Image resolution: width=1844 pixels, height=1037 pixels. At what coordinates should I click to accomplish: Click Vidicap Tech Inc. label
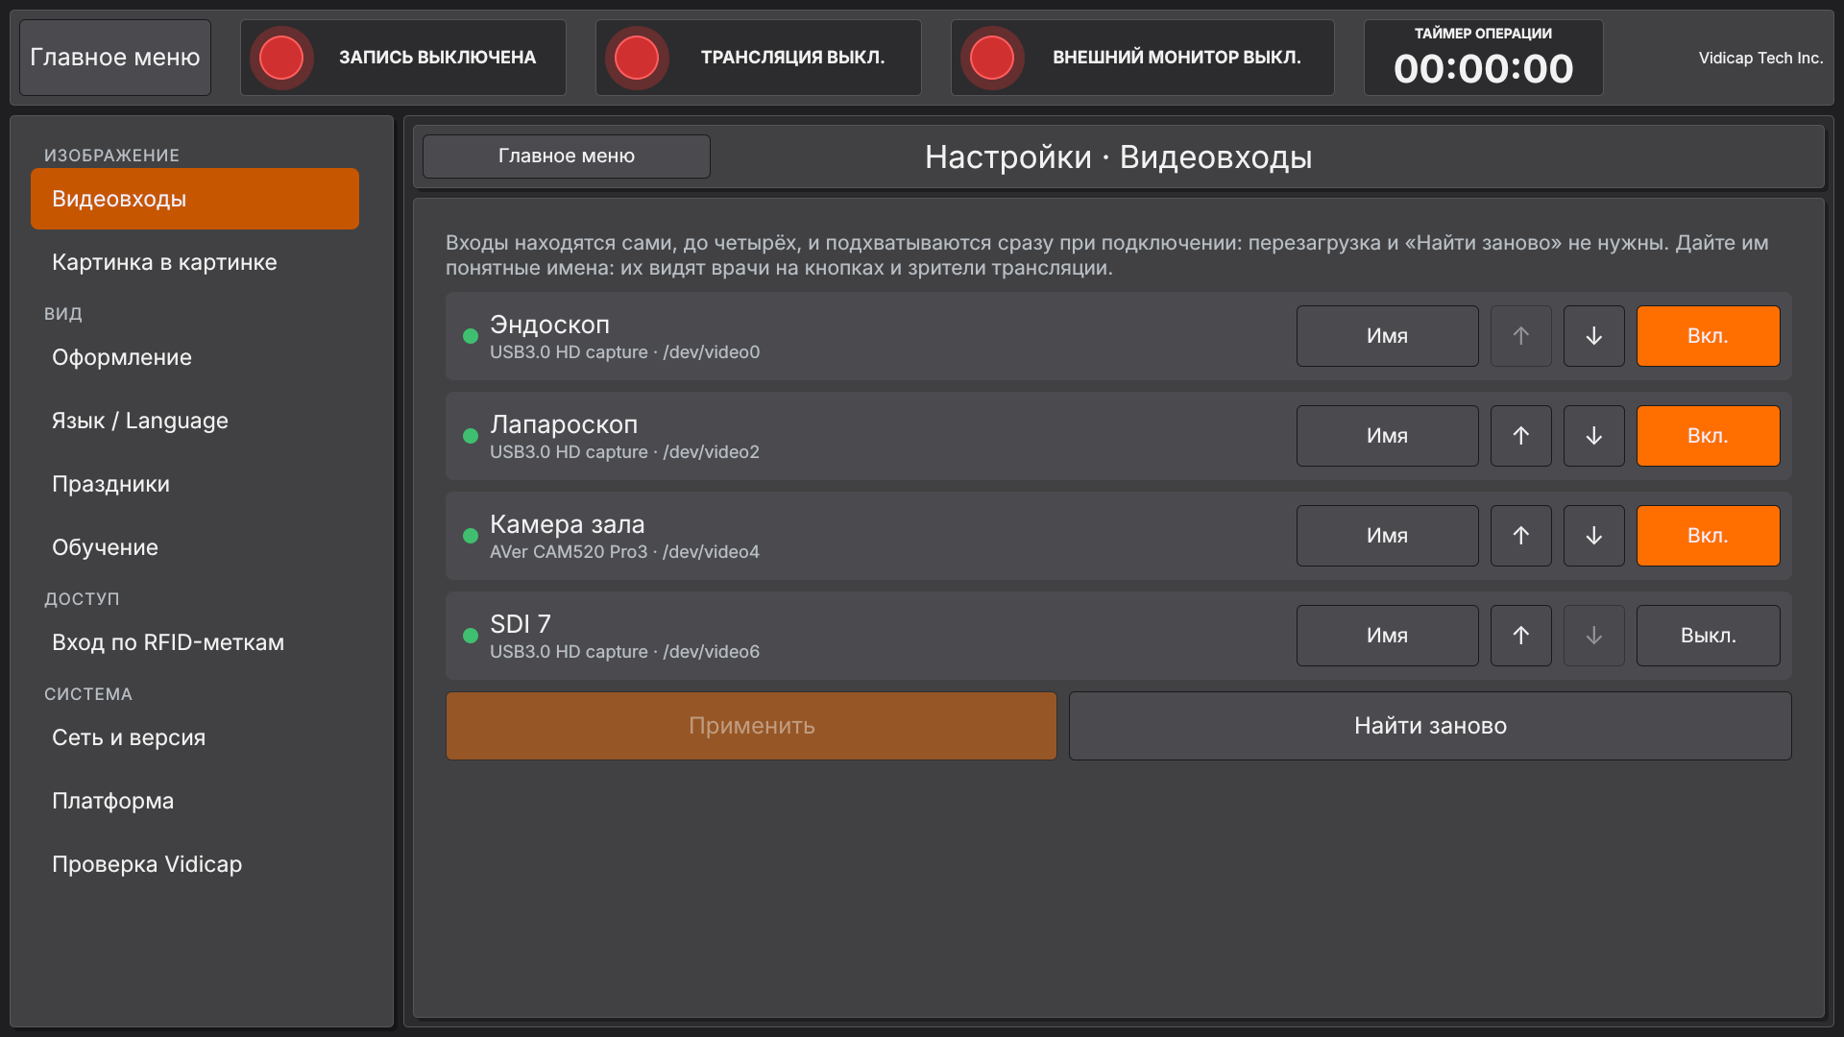tap(1760, 58)
